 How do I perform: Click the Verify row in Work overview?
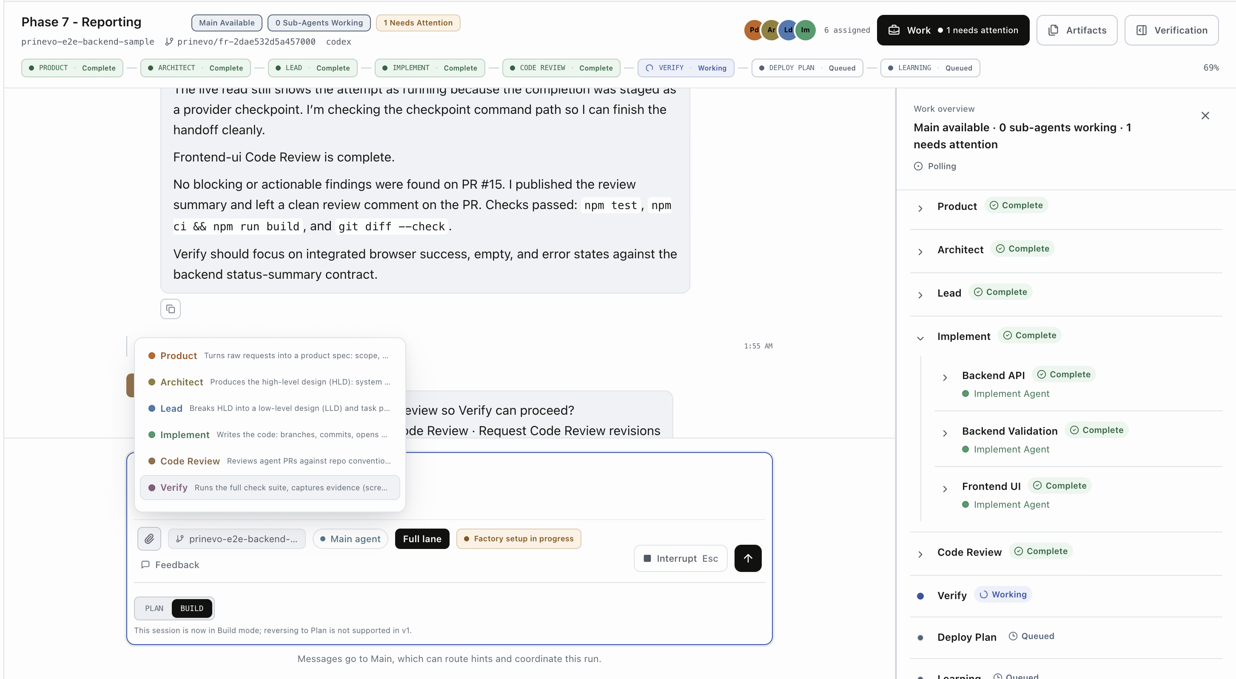coord(1066,596)
